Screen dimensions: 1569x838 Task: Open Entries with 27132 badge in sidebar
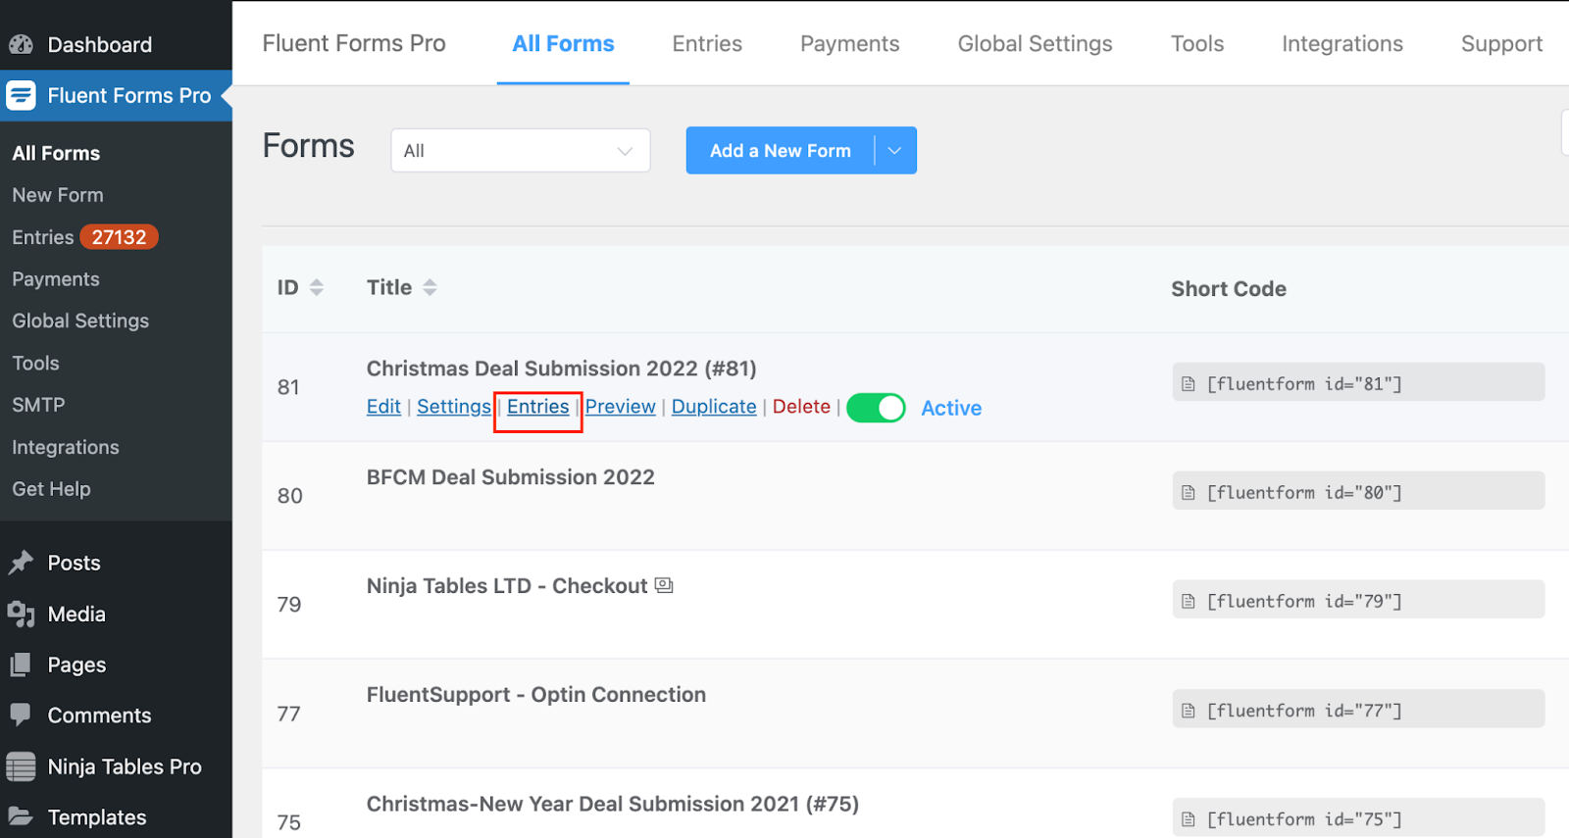point(84,237)
